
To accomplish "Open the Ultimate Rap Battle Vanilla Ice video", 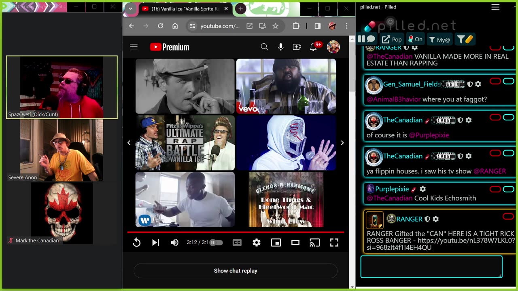I will (185, 143).
